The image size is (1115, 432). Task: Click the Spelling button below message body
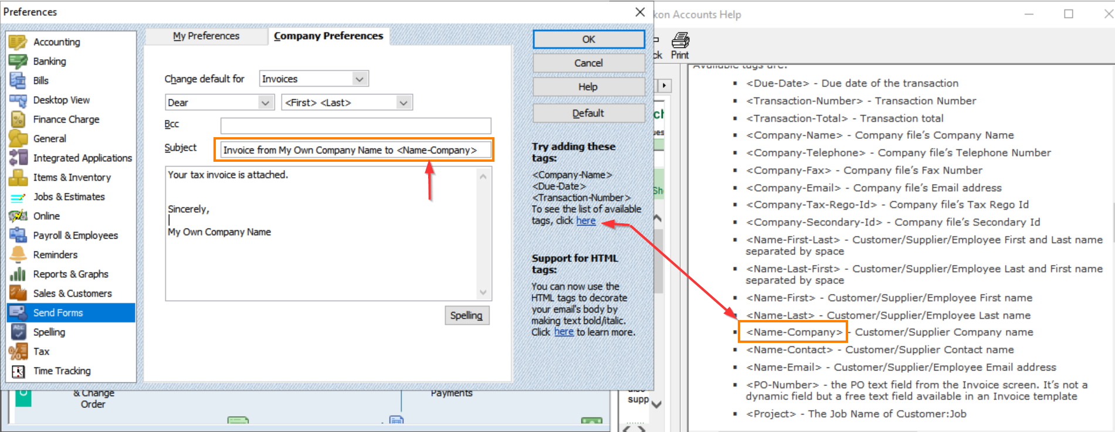pos(466,315)
